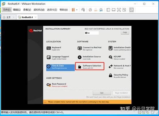Close the Redhat8.4 tab
This screenshot has width=159, height=116.
tap(36, 17)
